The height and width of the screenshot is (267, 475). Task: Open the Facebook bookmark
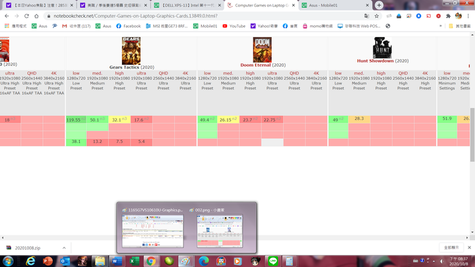click(x=129, y=26)
